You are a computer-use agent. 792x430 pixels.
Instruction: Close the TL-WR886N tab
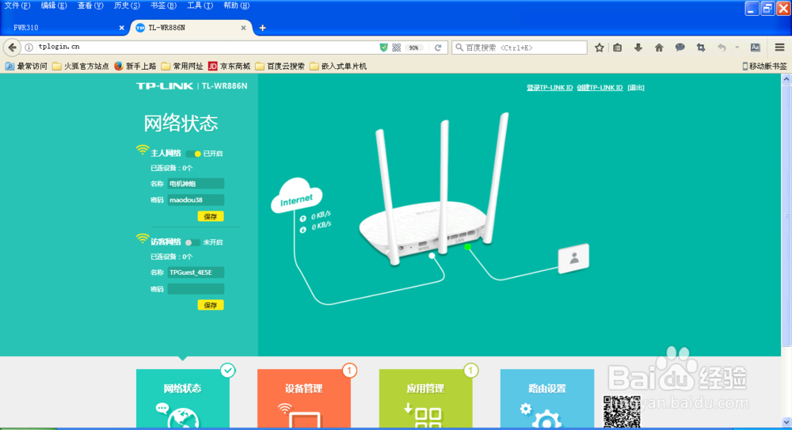coord(243,28)
